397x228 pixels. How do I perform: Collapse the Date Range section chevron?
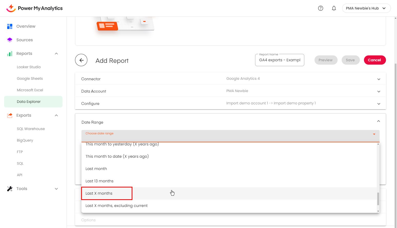pos(378,121)
